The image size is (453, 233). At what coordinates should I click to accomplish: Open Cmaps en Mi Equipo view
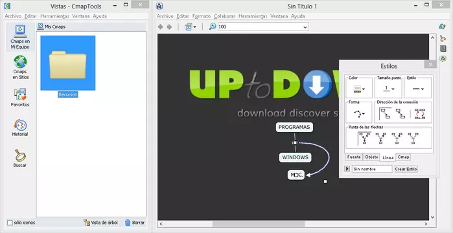pos(20,37)
